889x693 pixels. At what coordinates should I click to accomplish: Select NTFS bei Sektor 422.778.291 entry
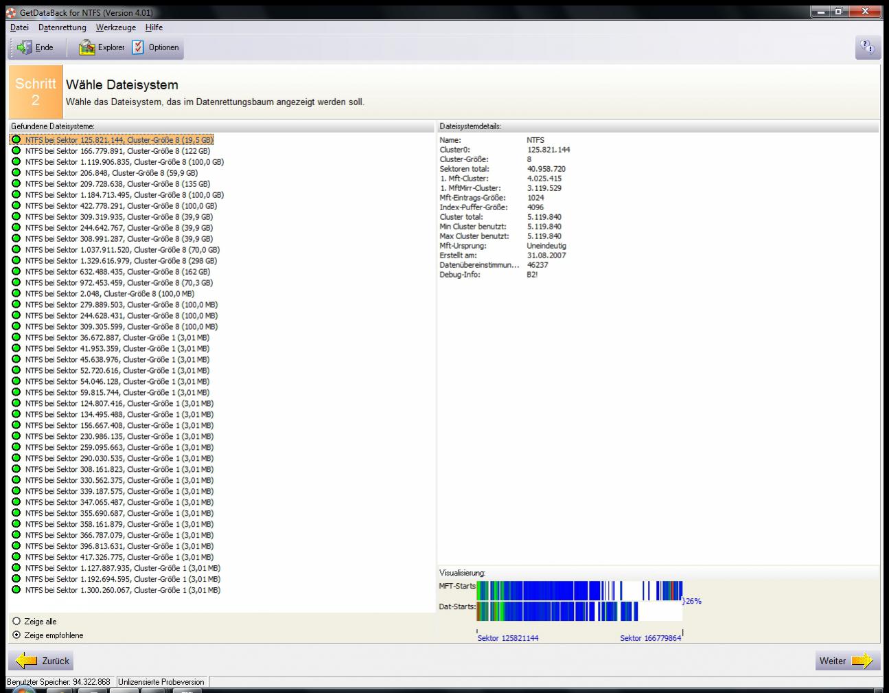(x=115, y=206)
